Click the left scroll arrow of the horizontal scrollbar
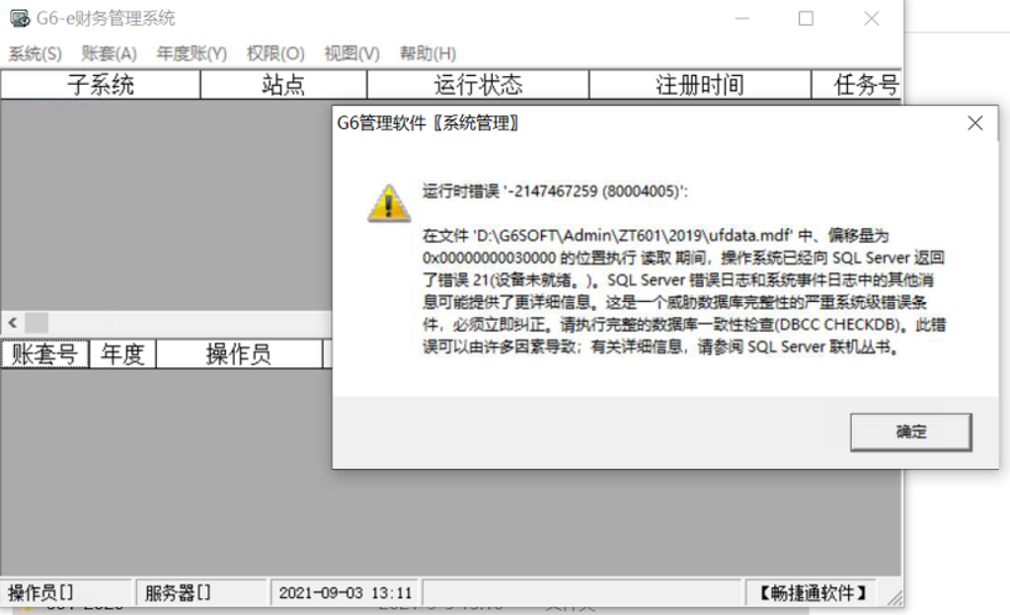The image size is (1010, 615). 12,322
